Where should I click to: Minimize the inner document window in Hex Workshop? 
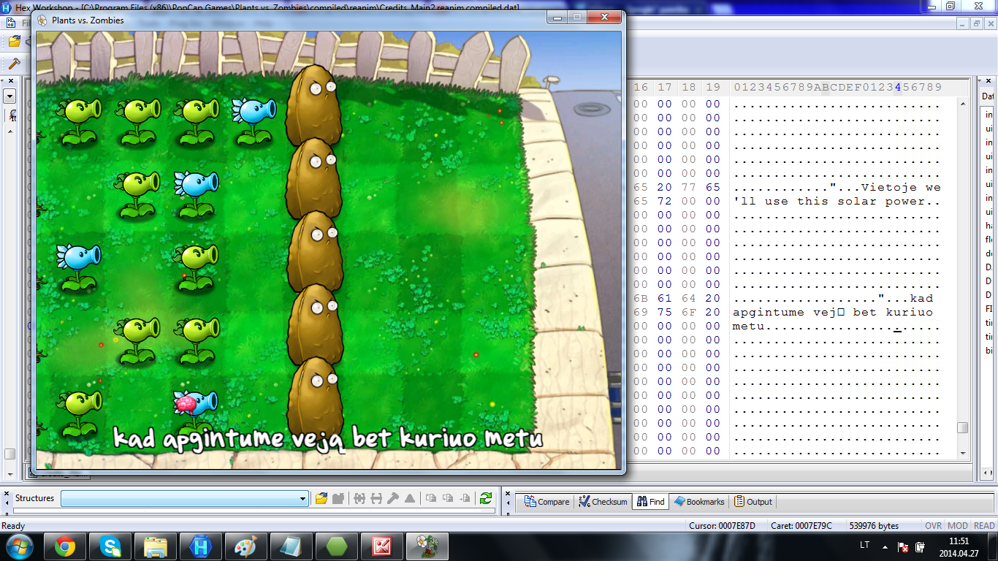964,23
